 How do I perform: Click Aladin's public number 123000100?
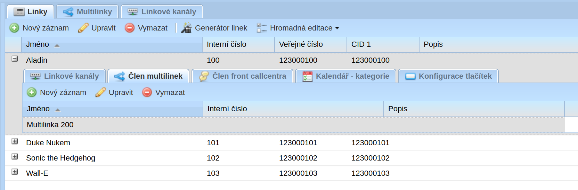pyautogui.click(x=298, y=60)
